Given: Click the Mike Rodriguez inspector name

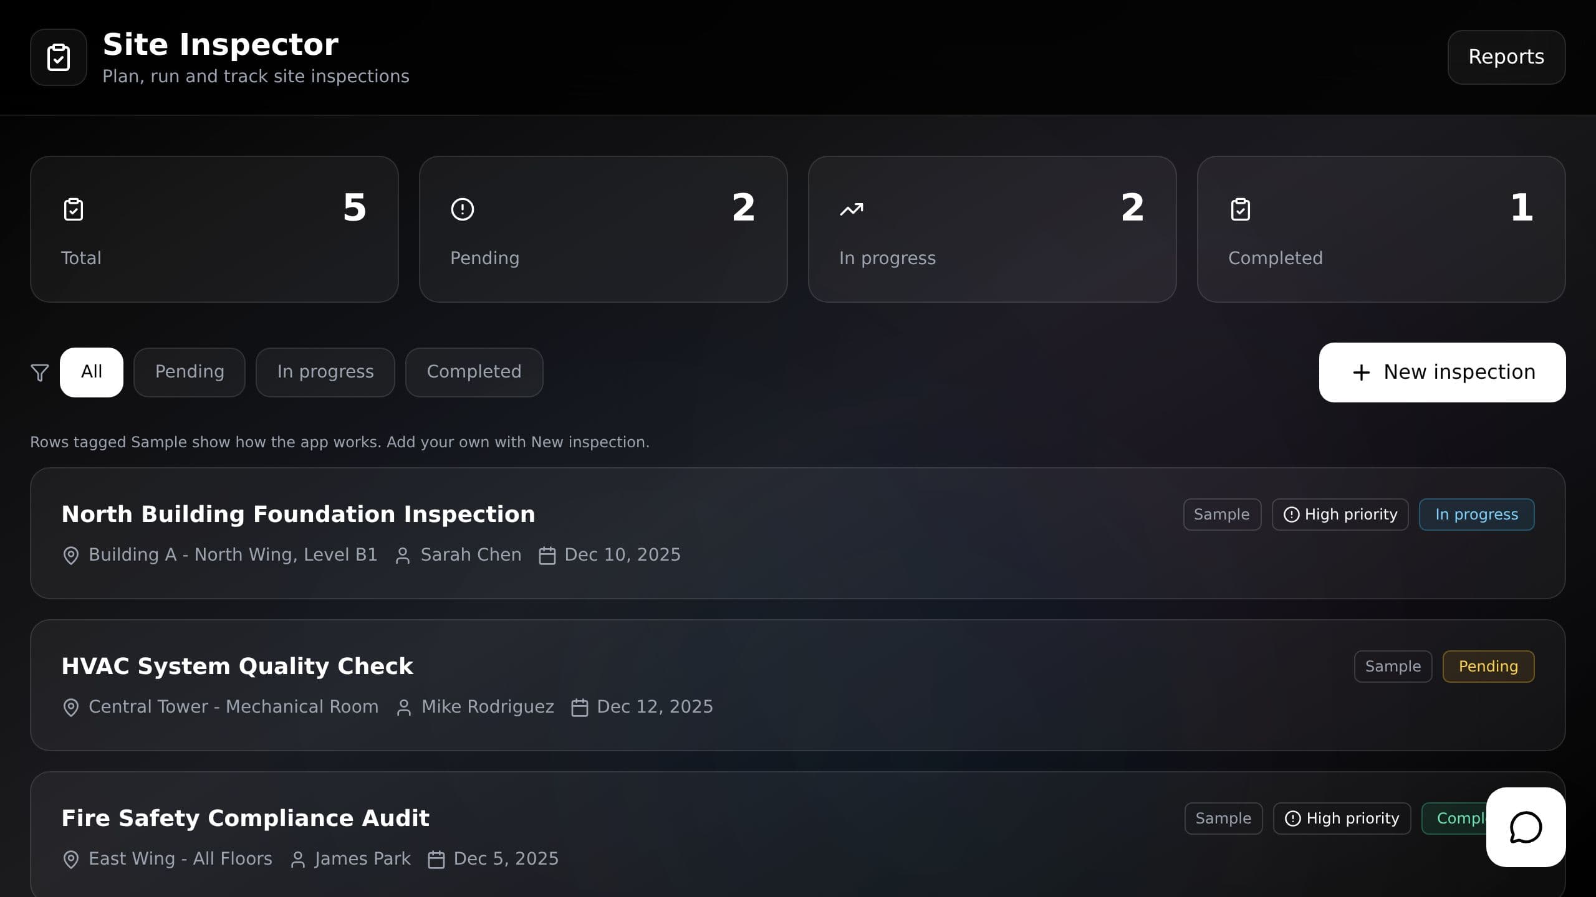Looking at the screenshot, I should 488,706.
